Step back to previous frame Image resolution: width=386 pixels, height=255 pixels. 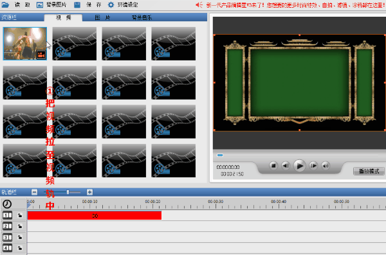click(286, 166)
